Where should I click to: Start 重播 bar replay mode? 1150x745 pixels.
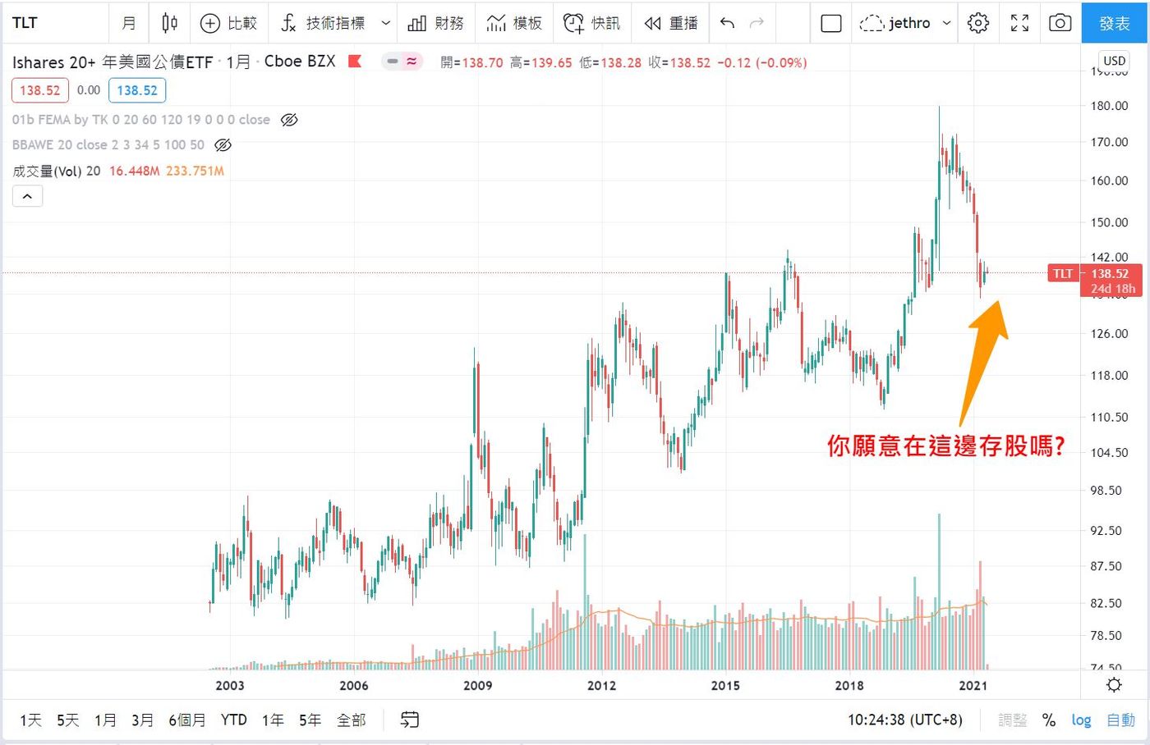tap(671, 23)
